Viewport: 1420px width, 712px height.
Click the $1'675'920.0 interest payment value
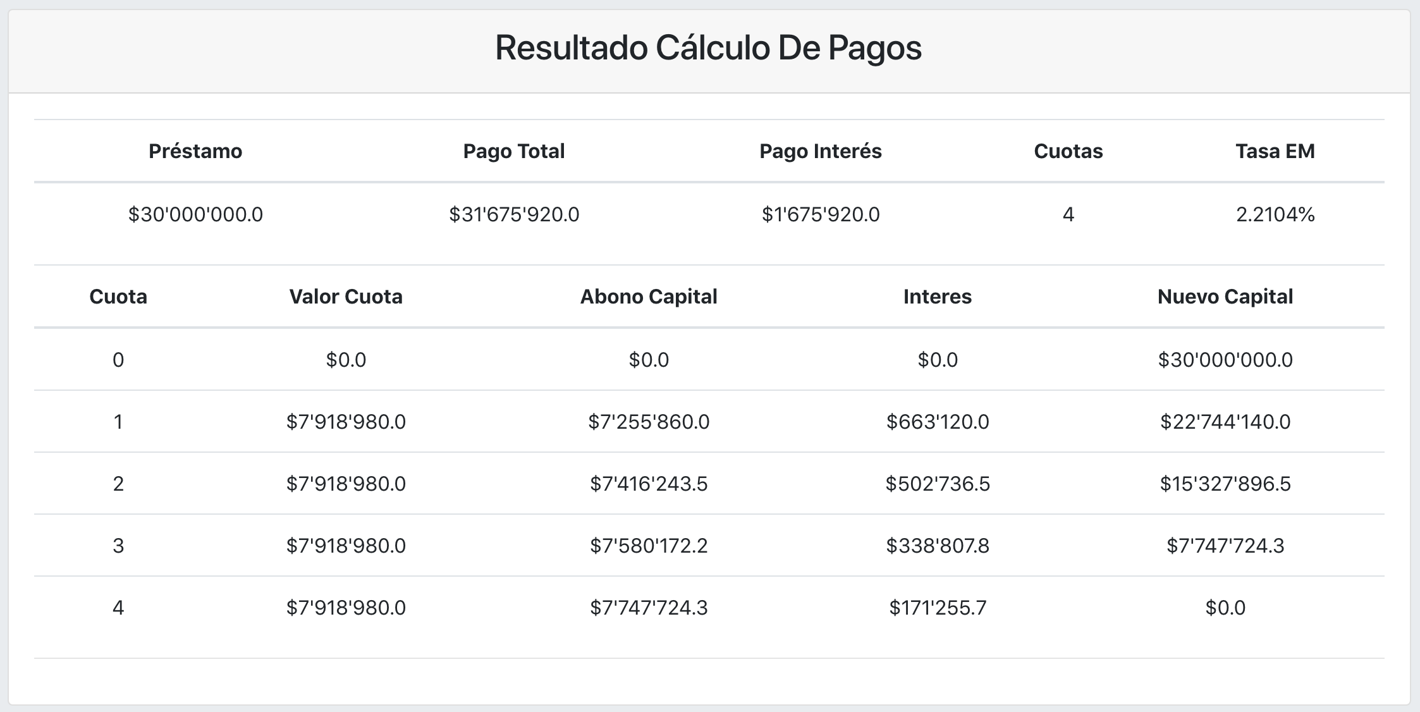820,215
